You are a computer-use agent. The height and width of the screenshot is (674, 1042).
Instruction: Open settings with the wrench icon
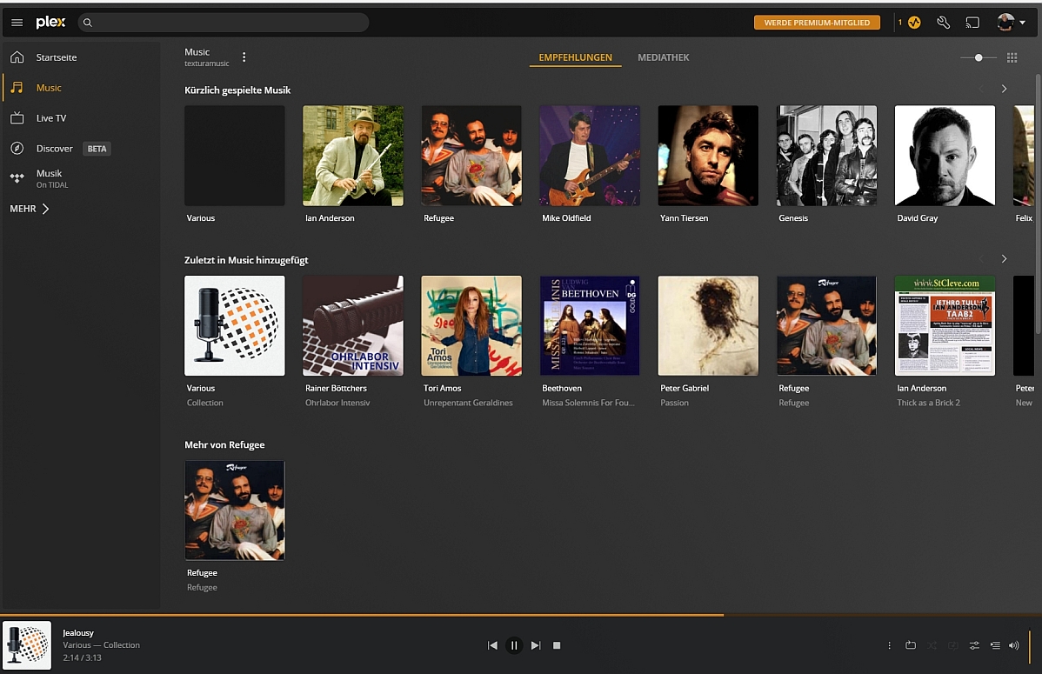943,23
